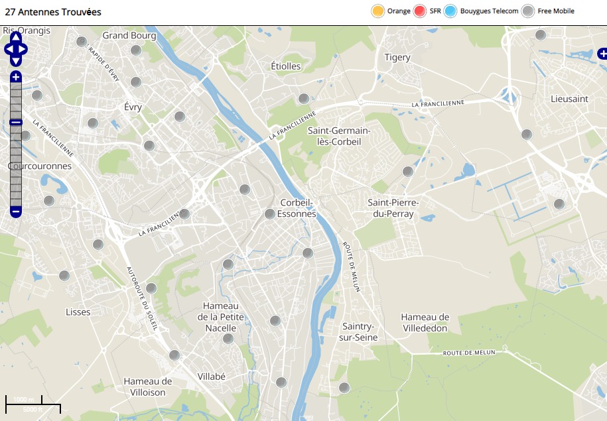
Task: Click the antenna marker beside Corbeil-Essonnes label
Action: coord(270,213)
